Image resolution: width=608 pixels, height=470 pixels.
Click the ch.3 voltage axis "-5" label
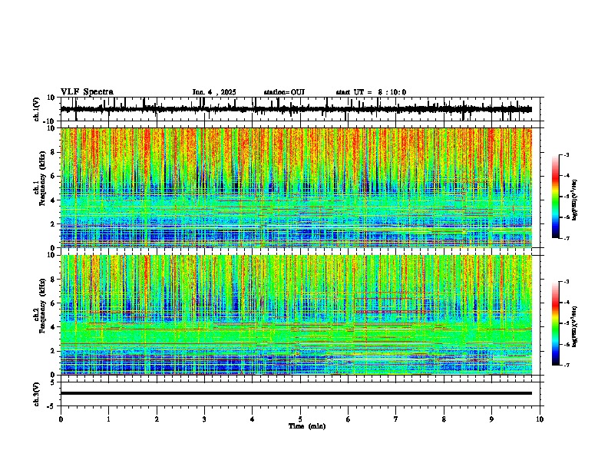coord(52,406)
